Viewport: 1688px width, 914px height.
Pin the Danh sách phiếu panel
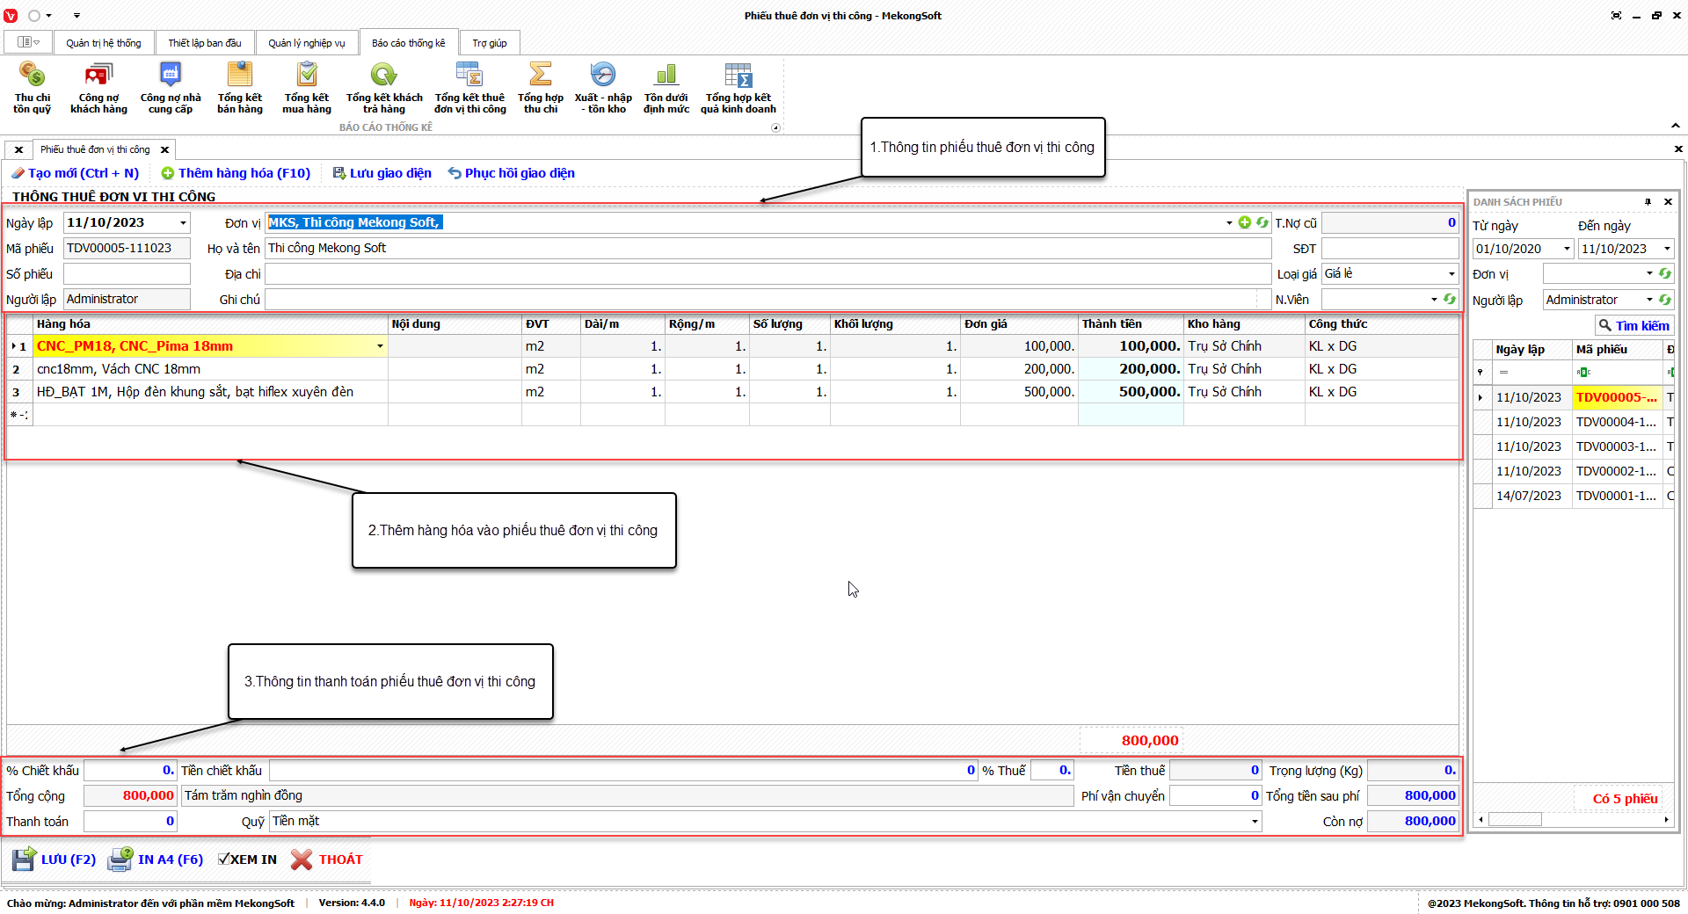[x=1648, y=202]
